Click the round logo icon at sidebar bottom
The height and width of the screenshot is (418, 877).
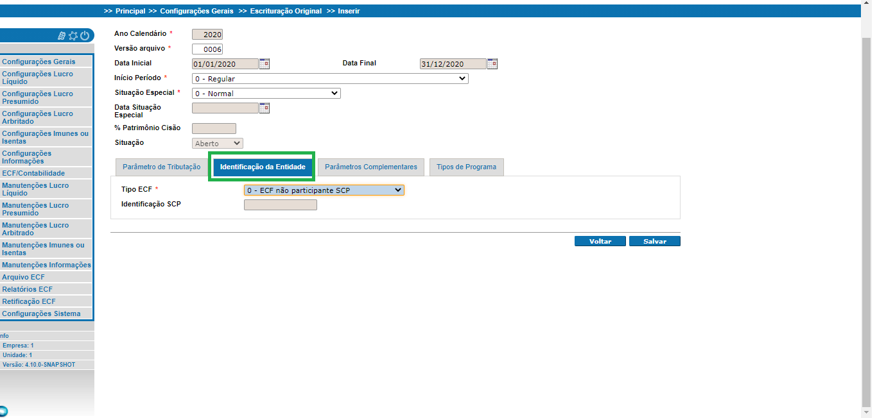point(3,412)
